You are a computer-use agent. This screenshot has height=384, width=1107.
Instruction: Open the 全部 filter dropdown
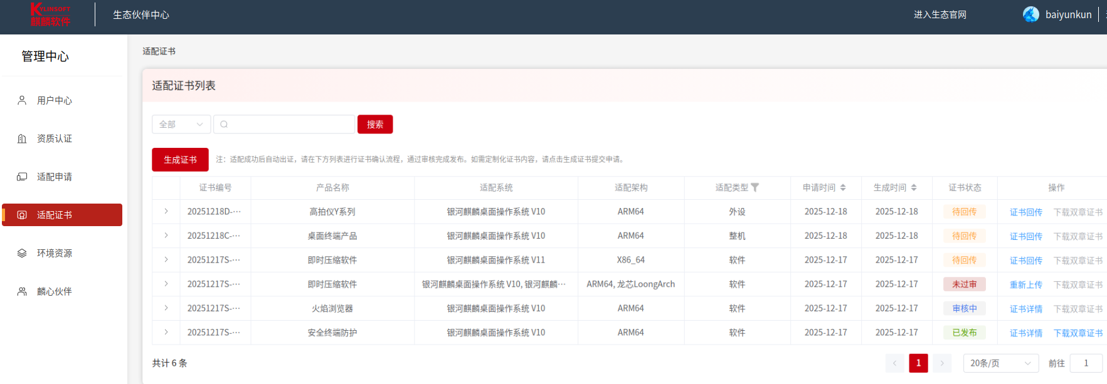point(181,124)
